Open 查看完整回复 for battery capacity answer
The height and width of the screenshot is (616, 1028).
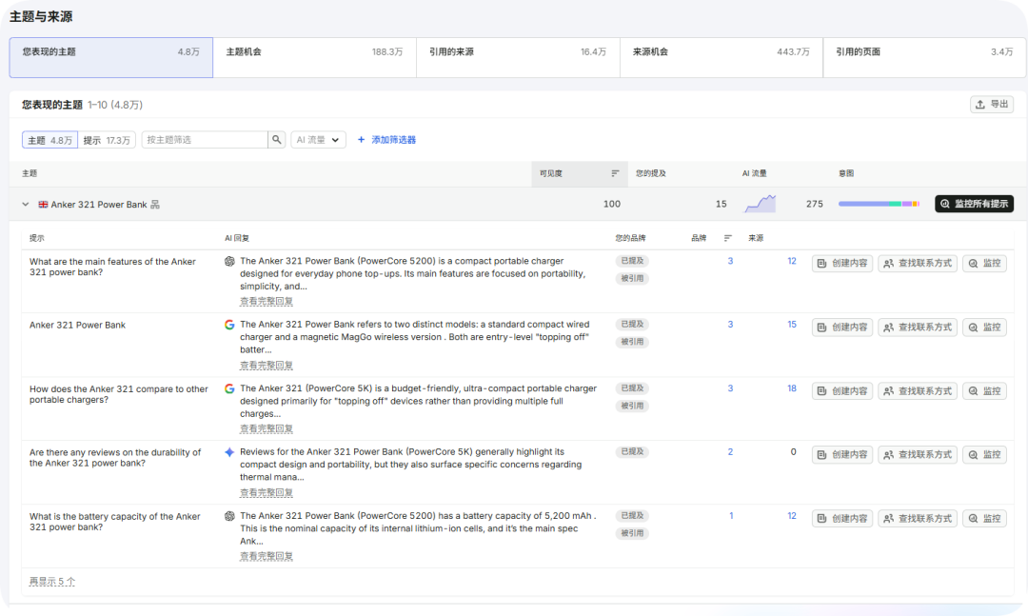click(267, 556)
